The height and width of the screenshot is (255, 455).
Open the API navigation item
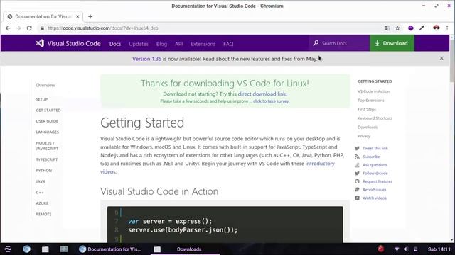tap(178, 44)
